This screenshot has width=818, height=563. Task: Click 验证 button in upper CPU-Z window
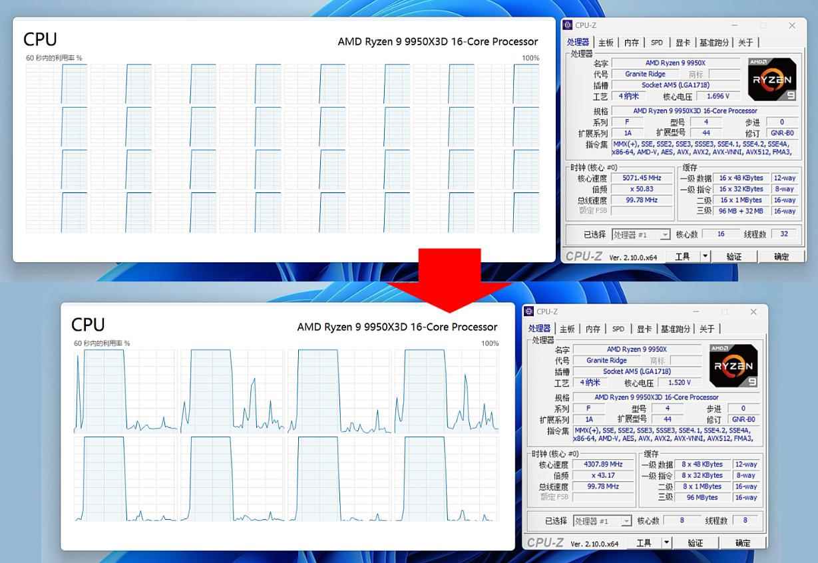coord(734,256)
